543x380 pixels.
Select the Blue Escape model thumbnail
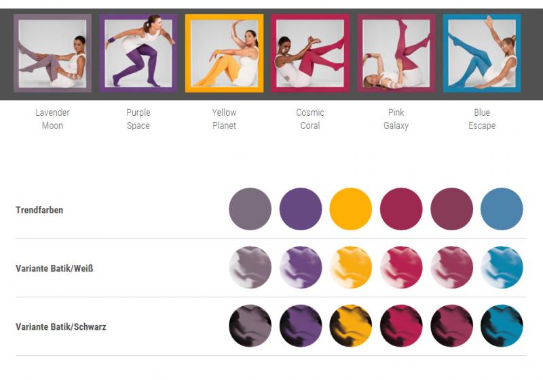482,54
